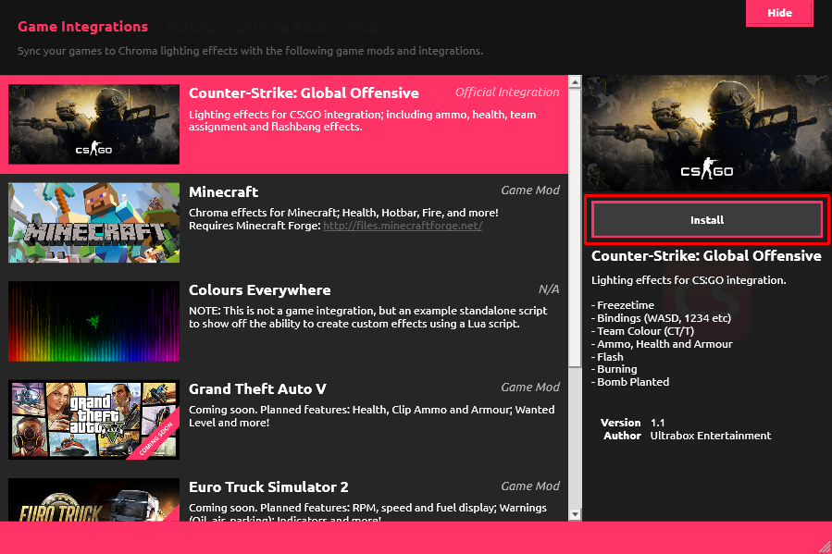Image resolution: width=832 pixels, height=554 pixels.
Task: Select the Euro Truck Simulator 2 title
Action: tap(270, 486)
